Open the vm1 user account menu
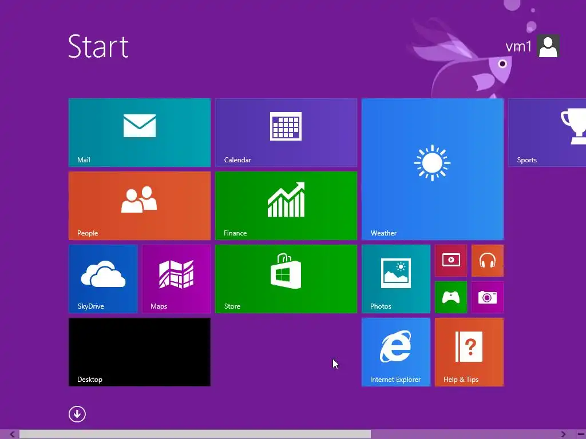The width and height of the screenshot is (586, 439). tap(532, 46)
